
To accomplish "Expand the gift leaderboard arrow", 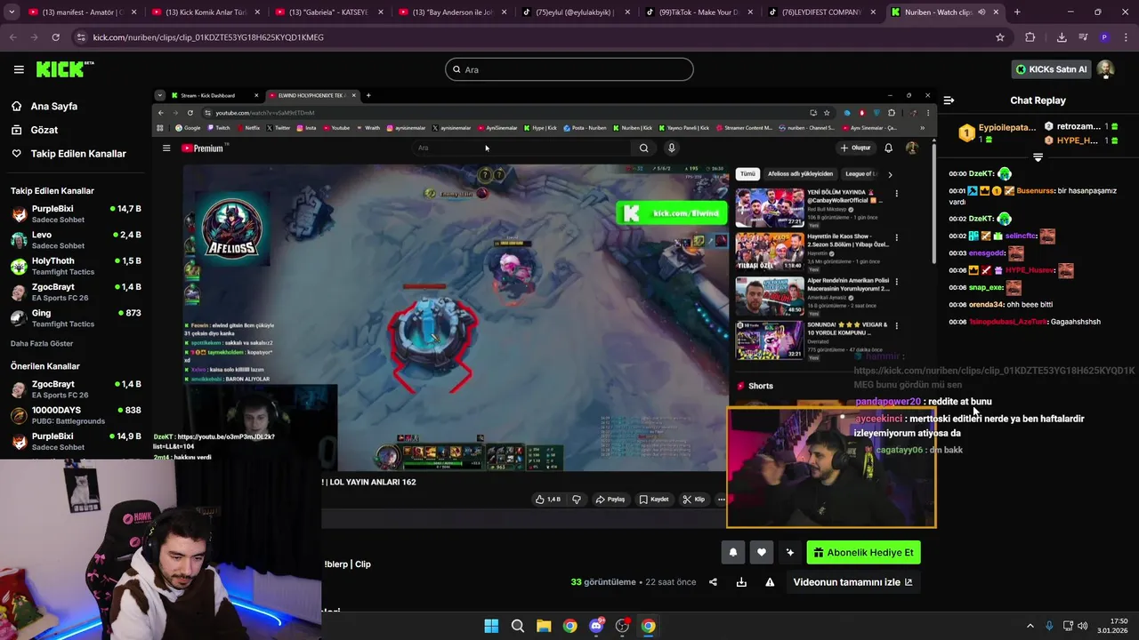I will [x=1038, y=157].
